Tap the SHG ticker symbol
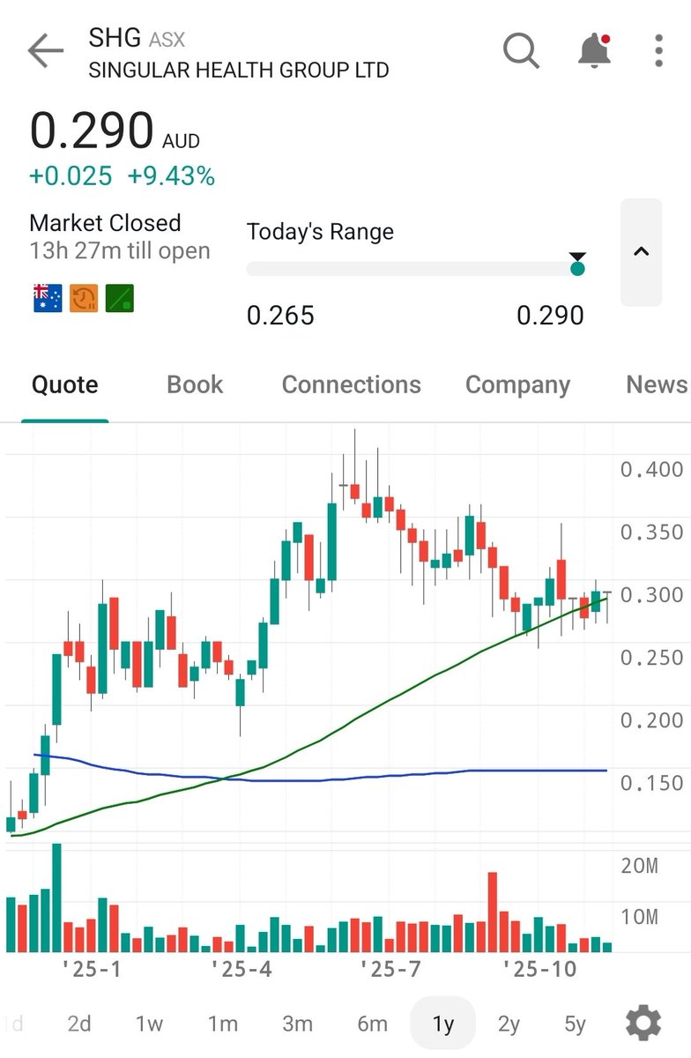 pos(115,38)
